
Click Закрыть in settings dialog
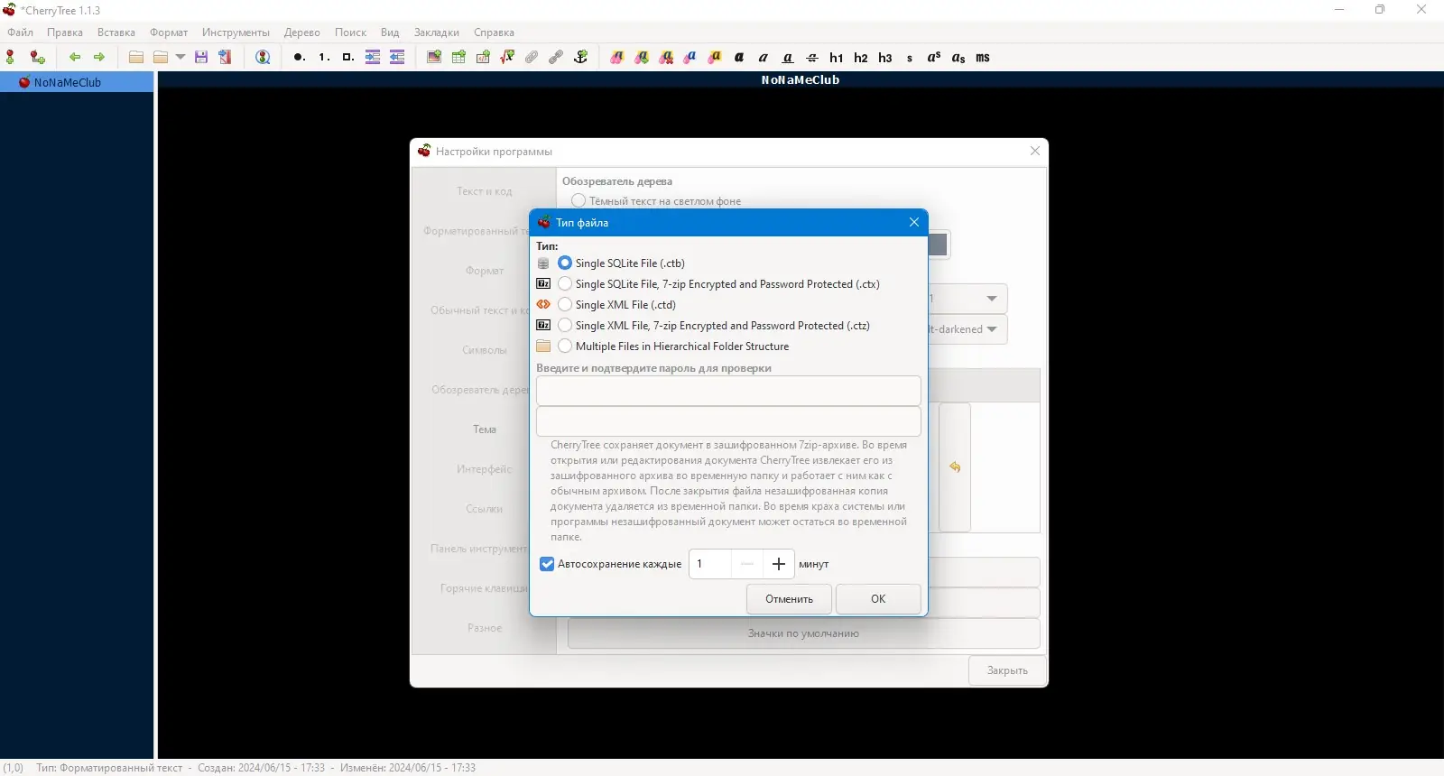click(1007, 670)
